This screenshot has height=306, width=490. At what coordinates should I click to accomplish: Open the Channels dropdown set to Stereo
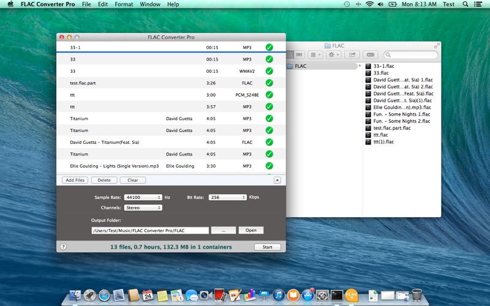point(143,207)
